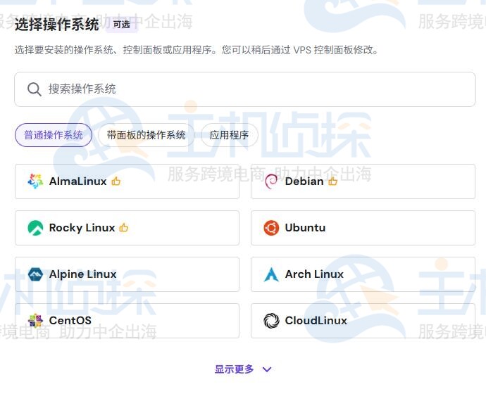Screen dimensions: 486x396
Task: Choose the AlmaLinux operating system card
Action: [127, 181]
